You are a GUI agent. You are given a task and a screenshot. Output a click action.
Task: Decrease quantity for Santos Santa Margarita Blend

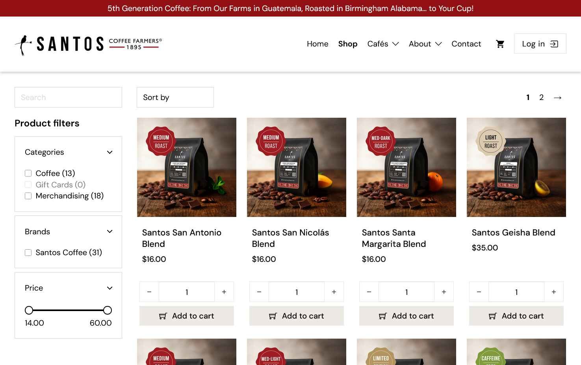pyautogui.click(x=369, y=292)
